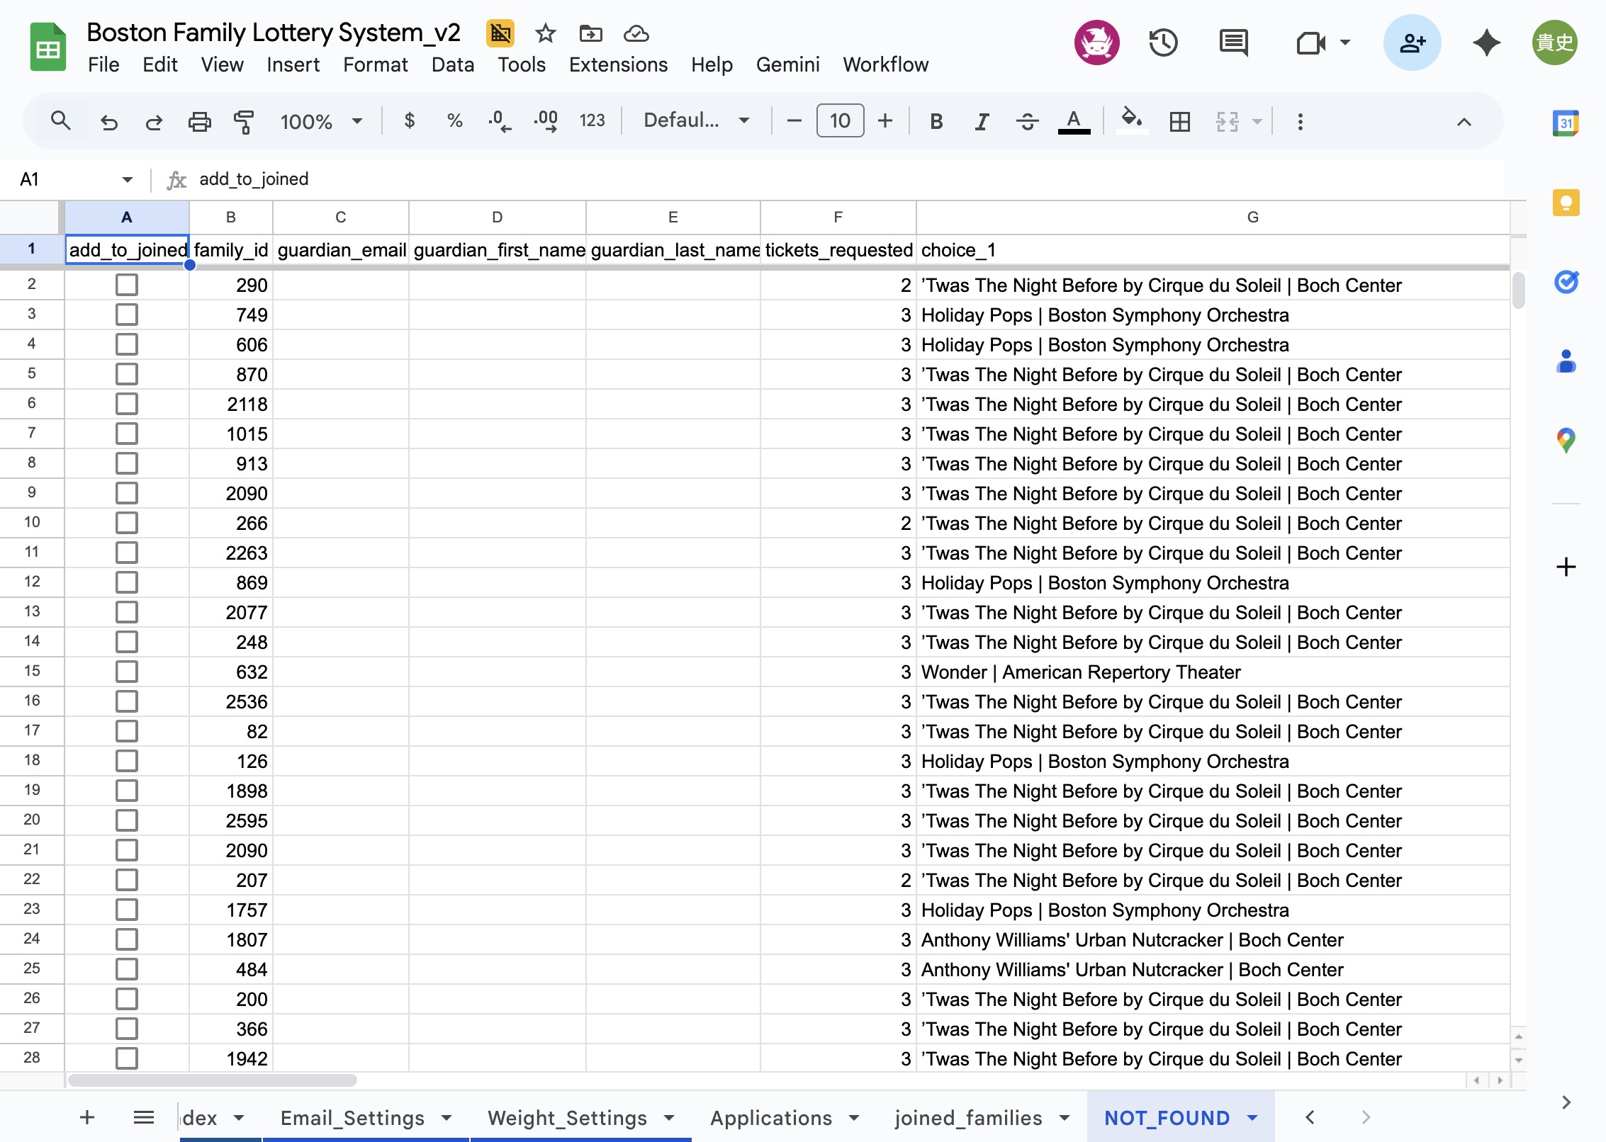Tick the add_to_joined checkbox for family 606
This screenshot has height=1142, width=1606.
coord(127,344)
